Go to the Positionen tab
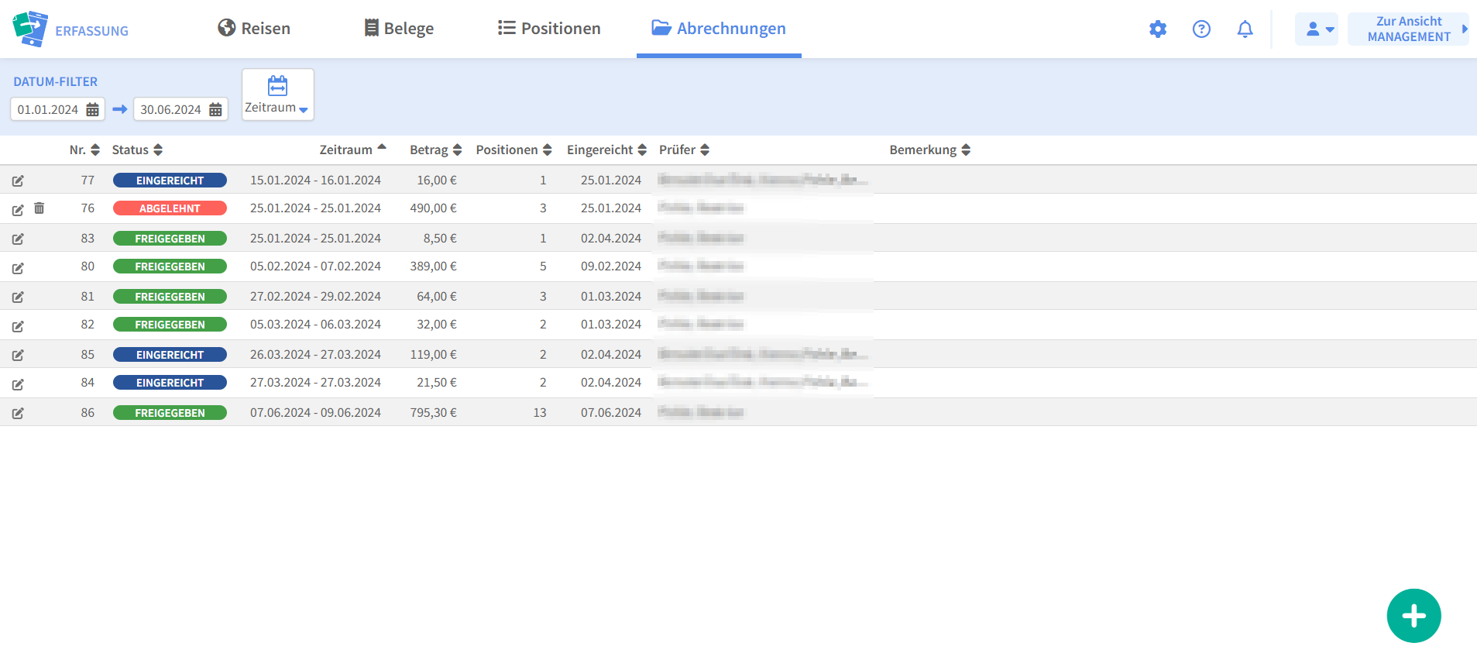The image size is (1477, 650). click(549, 29)
